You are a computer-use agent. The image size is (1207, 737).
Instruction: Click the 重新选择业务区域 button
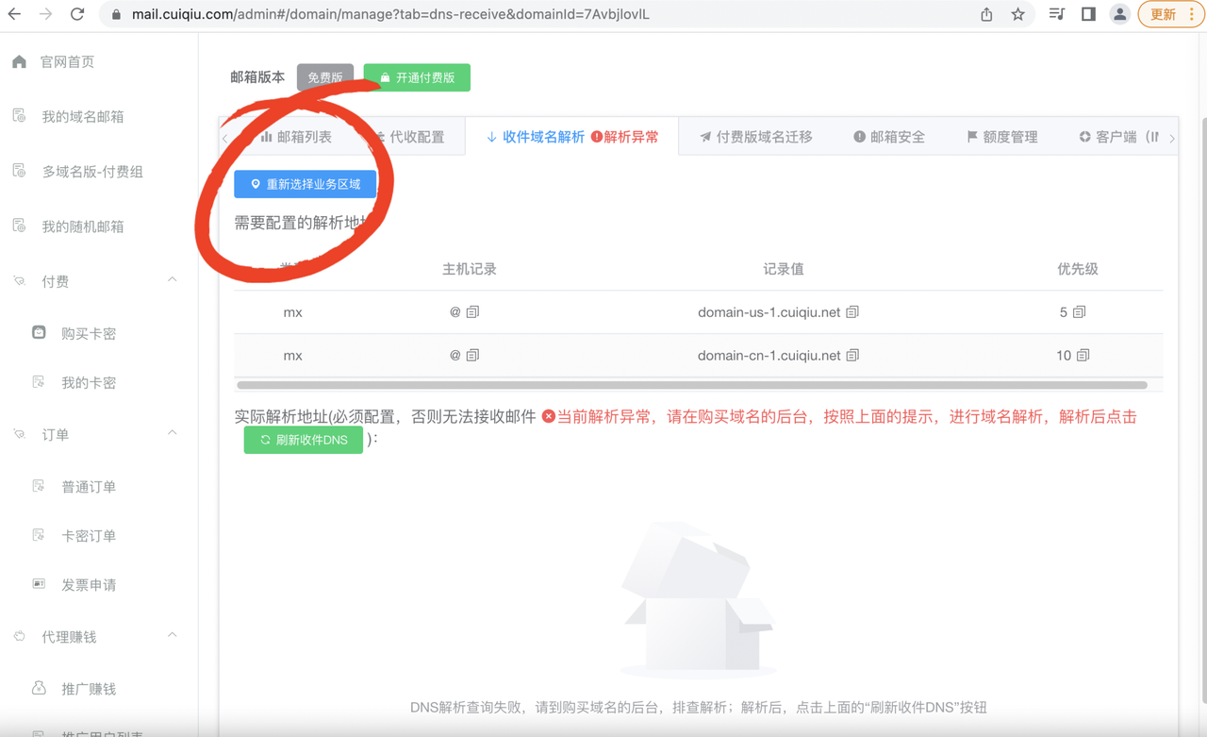pos(305,184)
